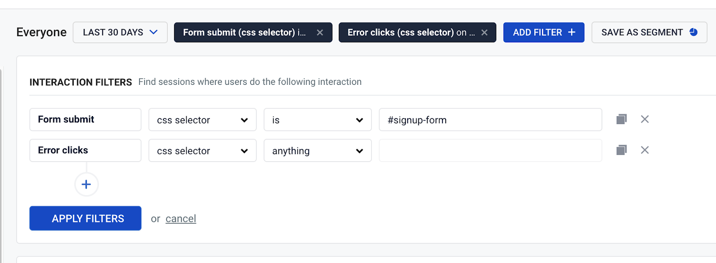The height and width of the screenshot is (263, 716).
Task: Duplicate the Form submit filter row
Action: click(621, 119)
